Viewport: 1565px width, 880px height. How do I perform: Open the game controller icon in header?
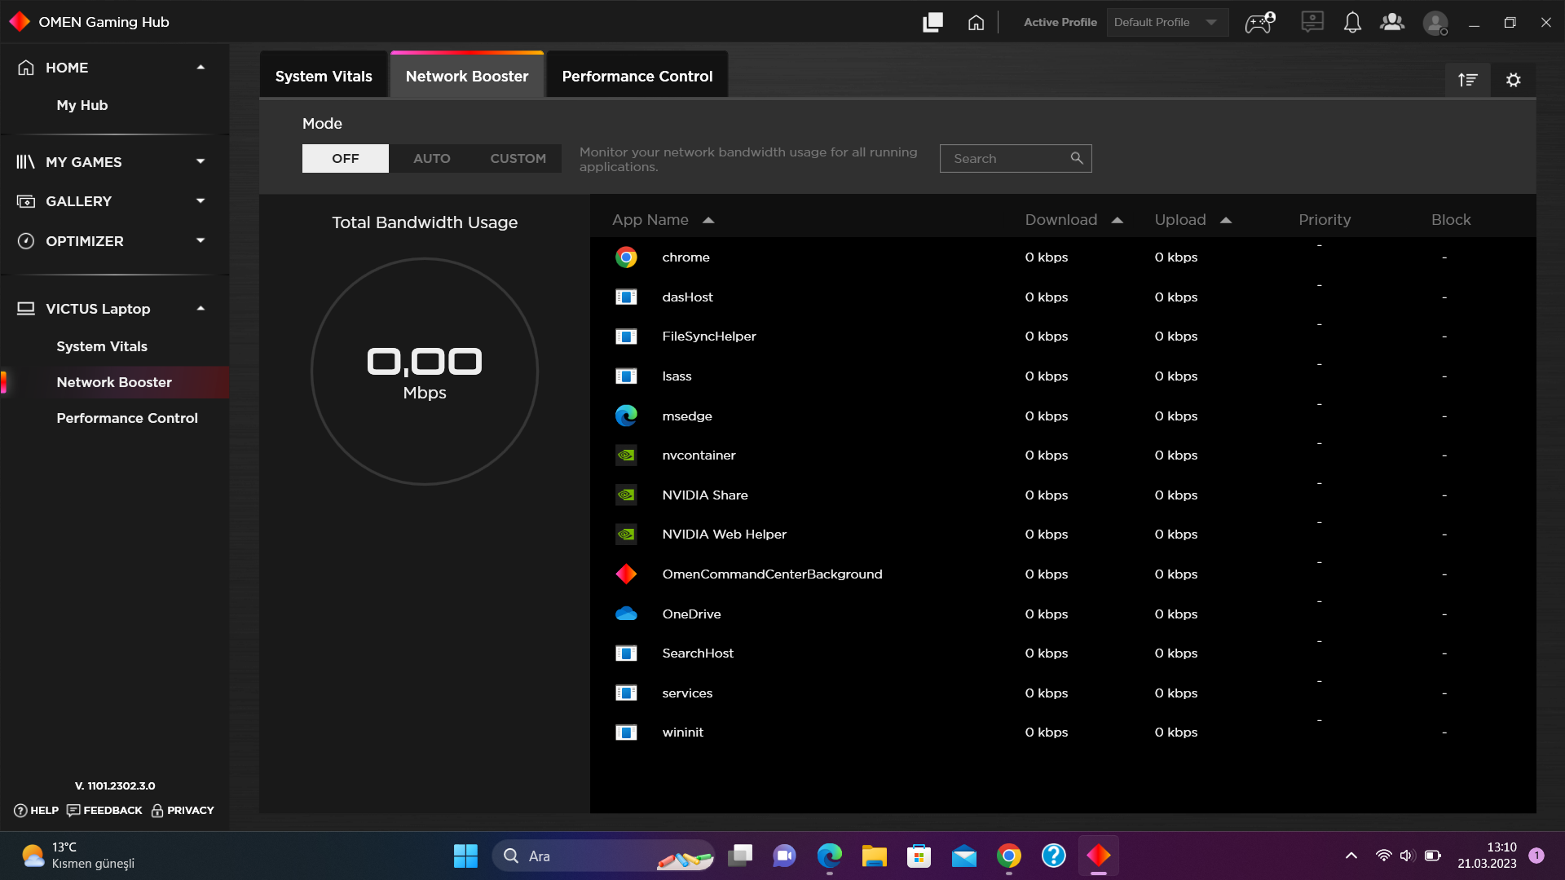pos(1260,23)
